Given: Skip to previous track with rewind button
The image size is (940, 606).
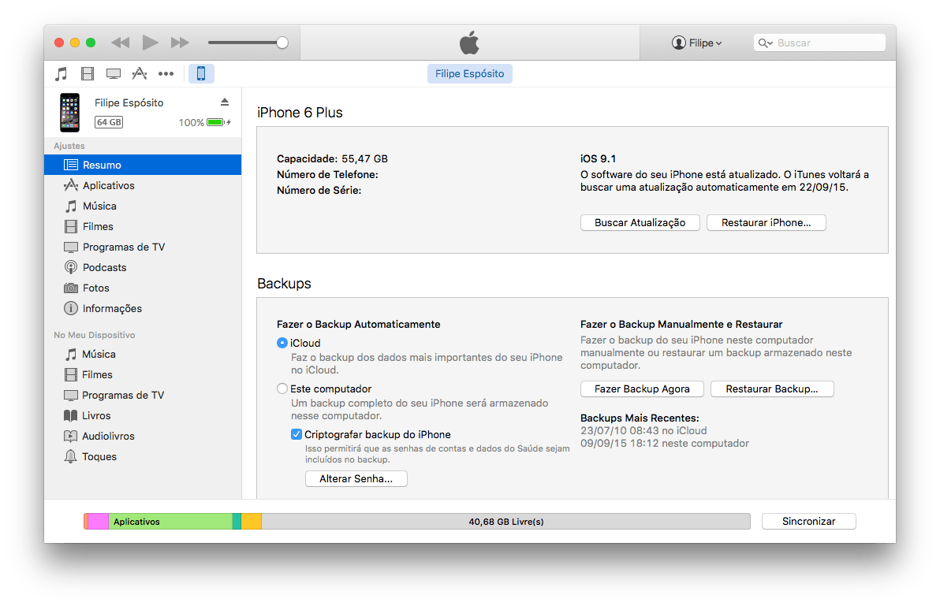Looking at the screenshot, I should coord(121,43).
